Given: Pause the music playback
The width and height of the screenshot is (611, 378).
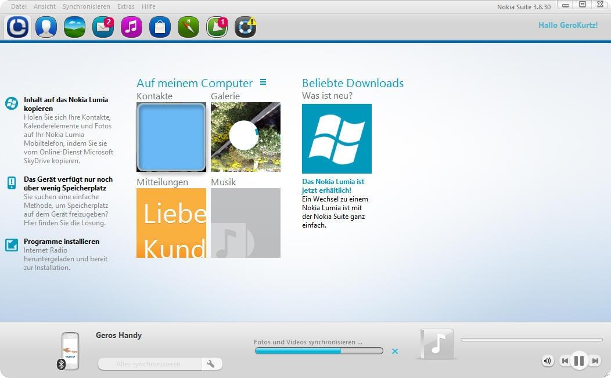Looking at the screenshot, I should pyautogui.click(x=578, y=361).
